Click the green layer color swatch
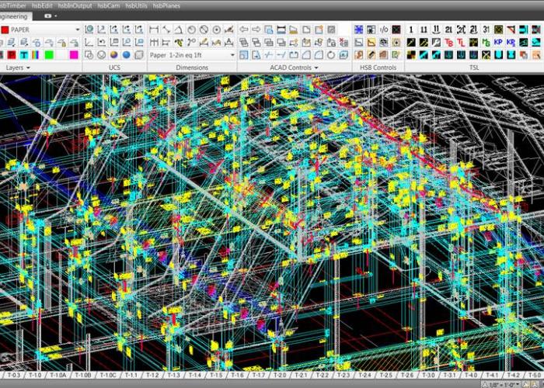544x388 pixels. point(49,55)
